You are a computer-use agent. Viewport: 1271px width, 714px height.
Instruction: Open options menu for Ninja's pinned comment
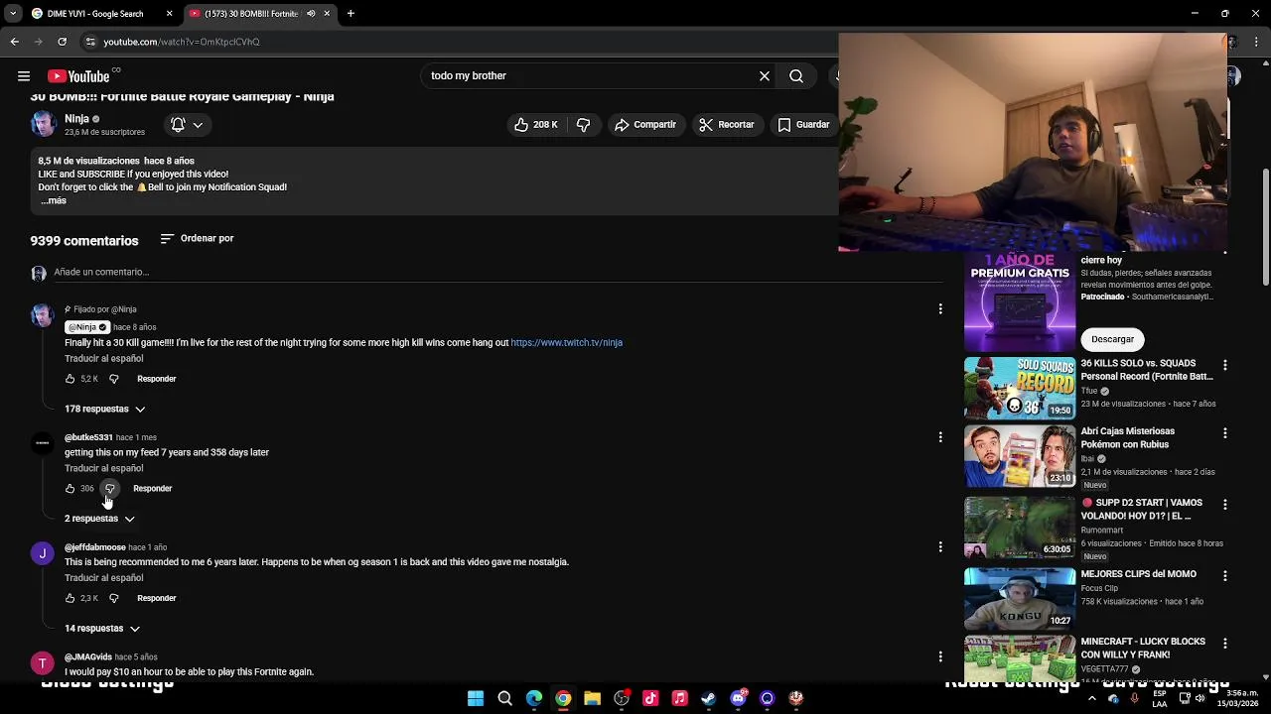pos(940,309)
